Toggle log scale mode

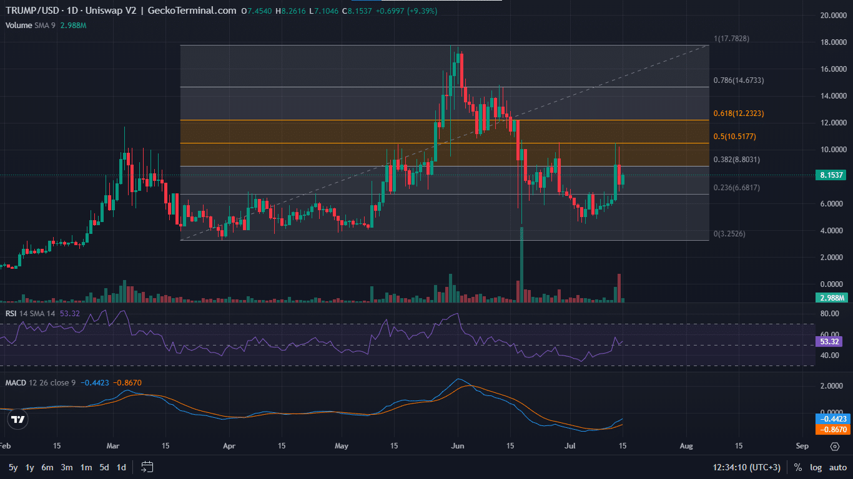pyautogui.click(x=816, y=467)
